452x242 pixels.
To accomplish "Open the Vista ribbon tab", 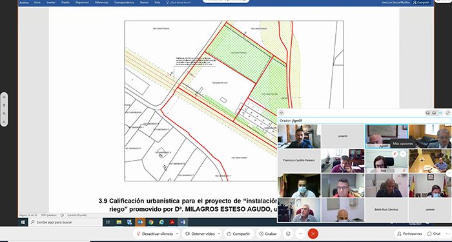I will click(157, 3).
